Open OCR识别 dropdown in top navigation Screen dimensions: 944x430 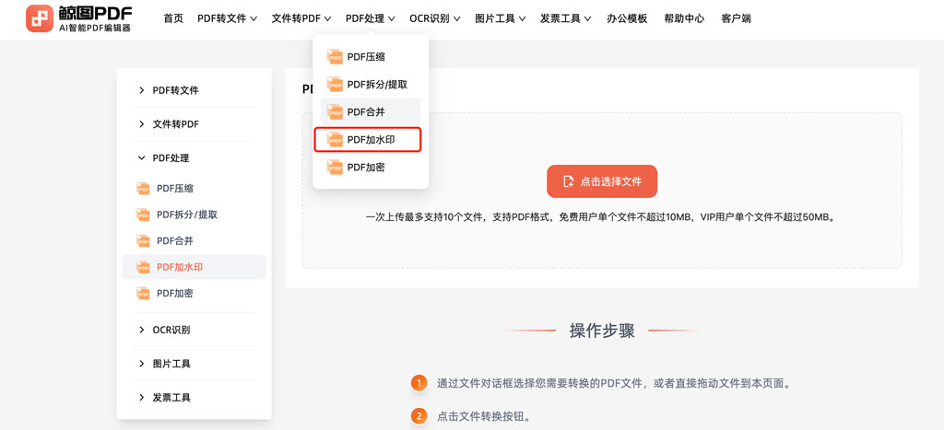pos(435,18)
